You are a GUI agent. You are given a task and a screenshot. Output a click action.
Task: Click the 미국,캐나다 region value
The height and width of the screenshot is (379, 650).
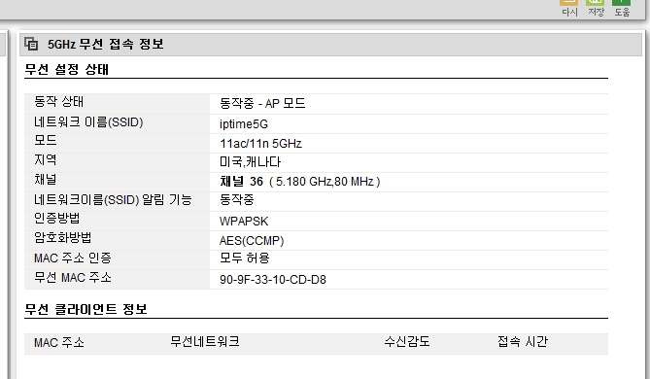coord(250,161)
